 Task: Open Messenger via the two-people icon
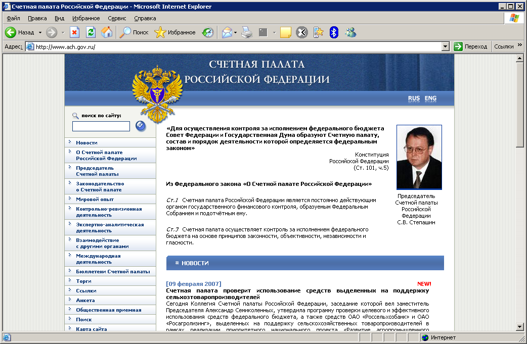pos(350,32)
